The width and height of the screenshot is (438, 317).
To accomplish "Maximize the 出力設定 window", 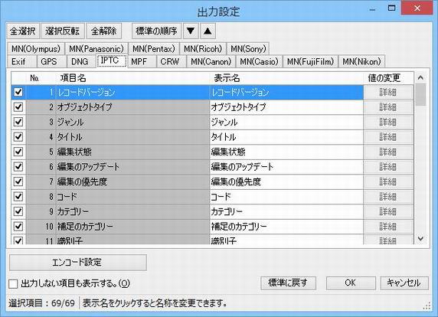I will (391, 8).
